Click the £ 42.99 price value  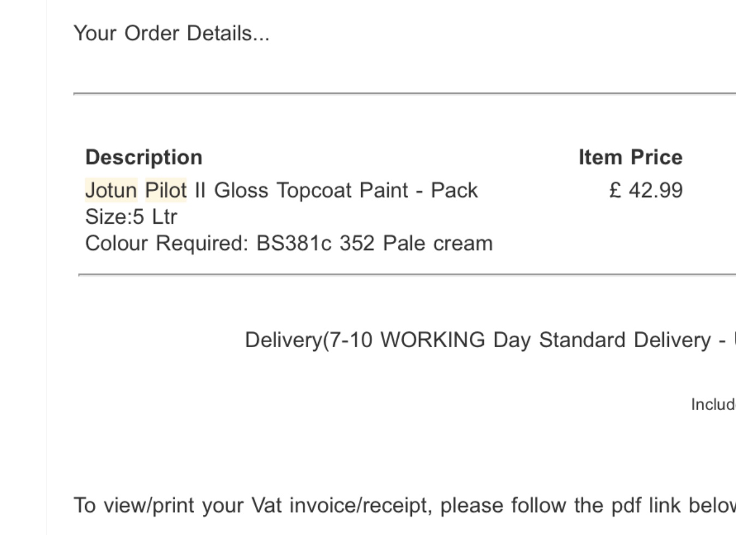(x=645, y=191)
